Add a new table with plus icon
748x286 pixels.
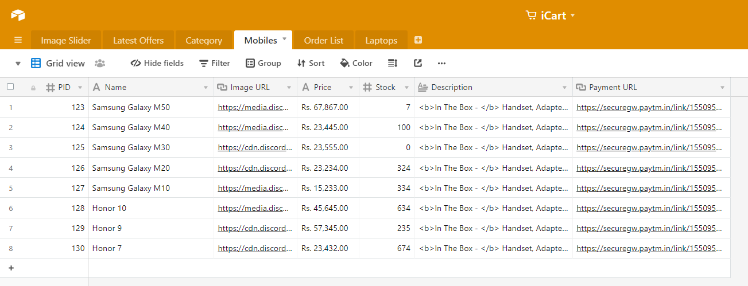coord(418,40)
